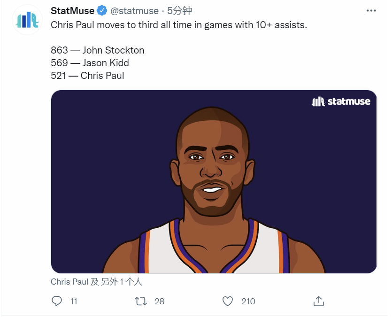Click the retweet arrows icon
392x317 pixels.
pos(141,301)
